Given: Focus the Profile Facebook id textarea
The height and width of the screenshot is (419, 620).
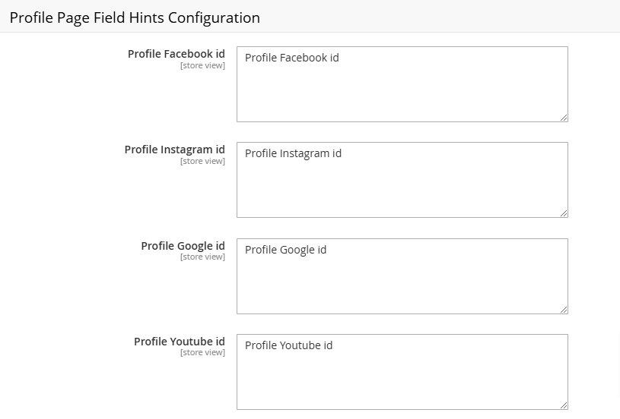Looking at the screenshot, I should [x=402, y=84].
